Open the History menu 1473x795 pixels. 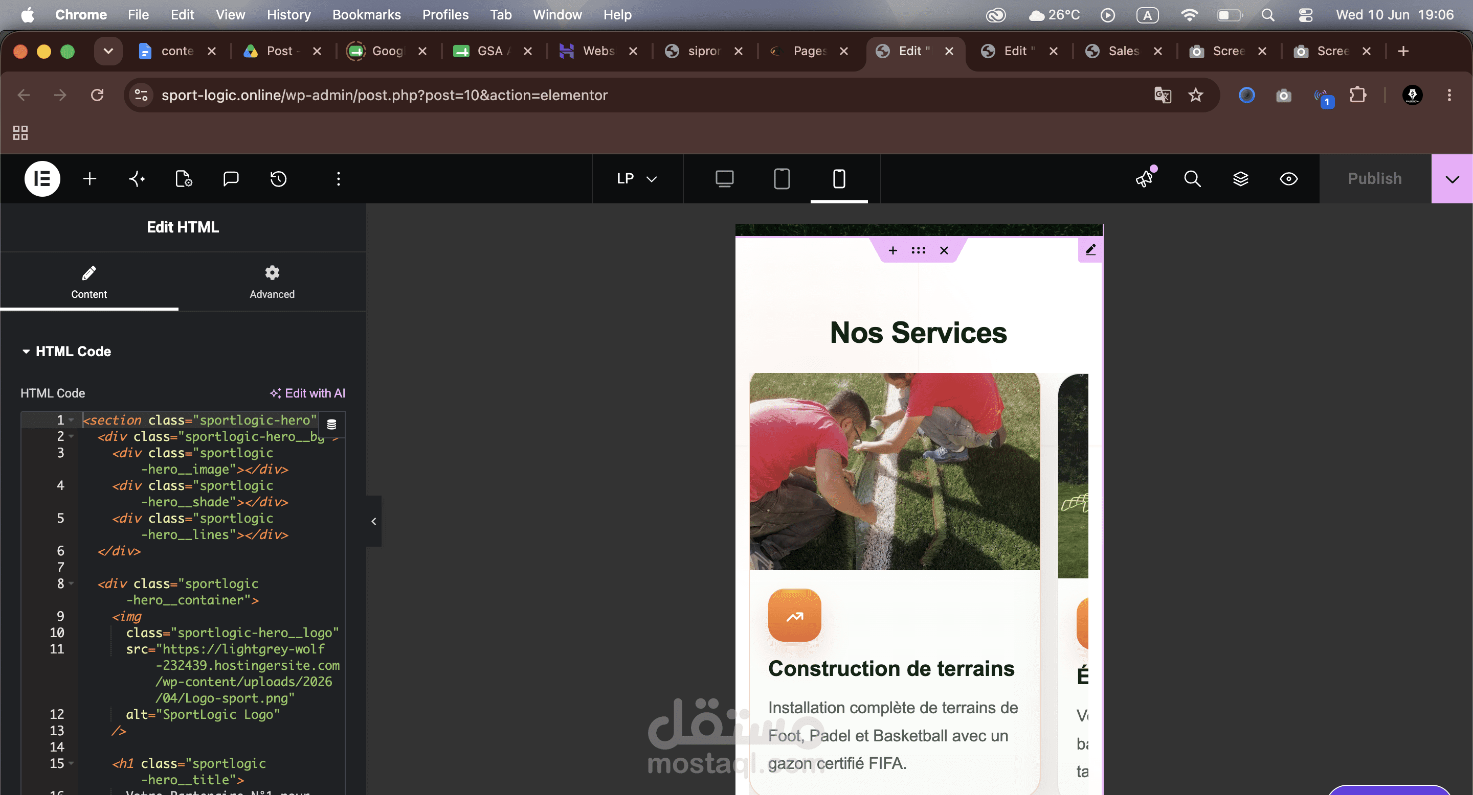click(289, 15)
